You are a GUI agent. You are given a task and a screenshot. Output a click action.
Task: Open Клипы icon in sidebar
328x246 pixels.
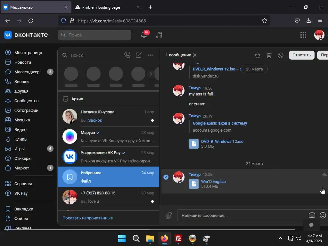click(x=8, y=139)
